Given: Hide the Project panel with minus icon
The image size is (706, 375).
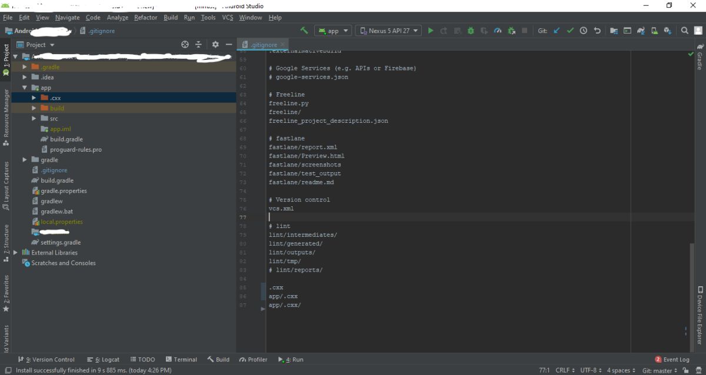Looking at the screenshot, I should click(x=229, y=45).
